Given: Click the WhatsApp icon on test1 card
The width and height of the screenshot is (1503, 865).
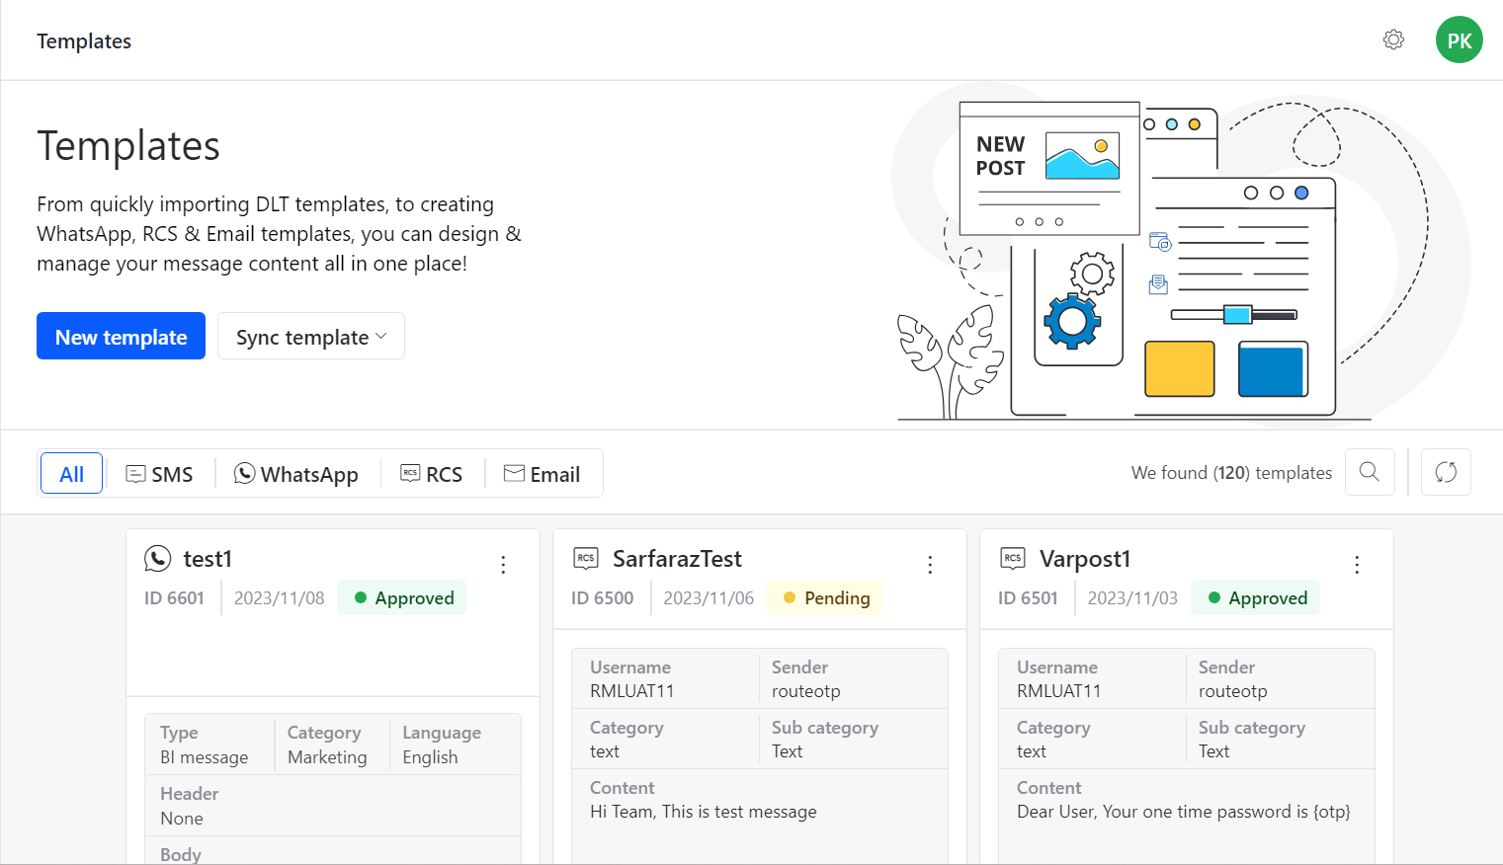Looking at the screenshot, I should coord(157,559).
